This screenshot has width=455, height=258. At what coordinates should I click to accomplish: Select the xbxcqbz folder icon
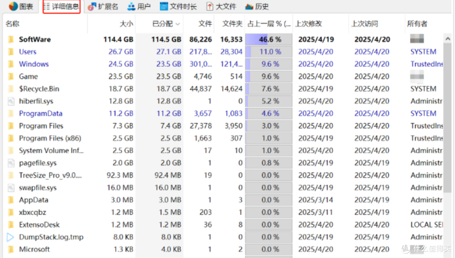[x=11, y=212]
